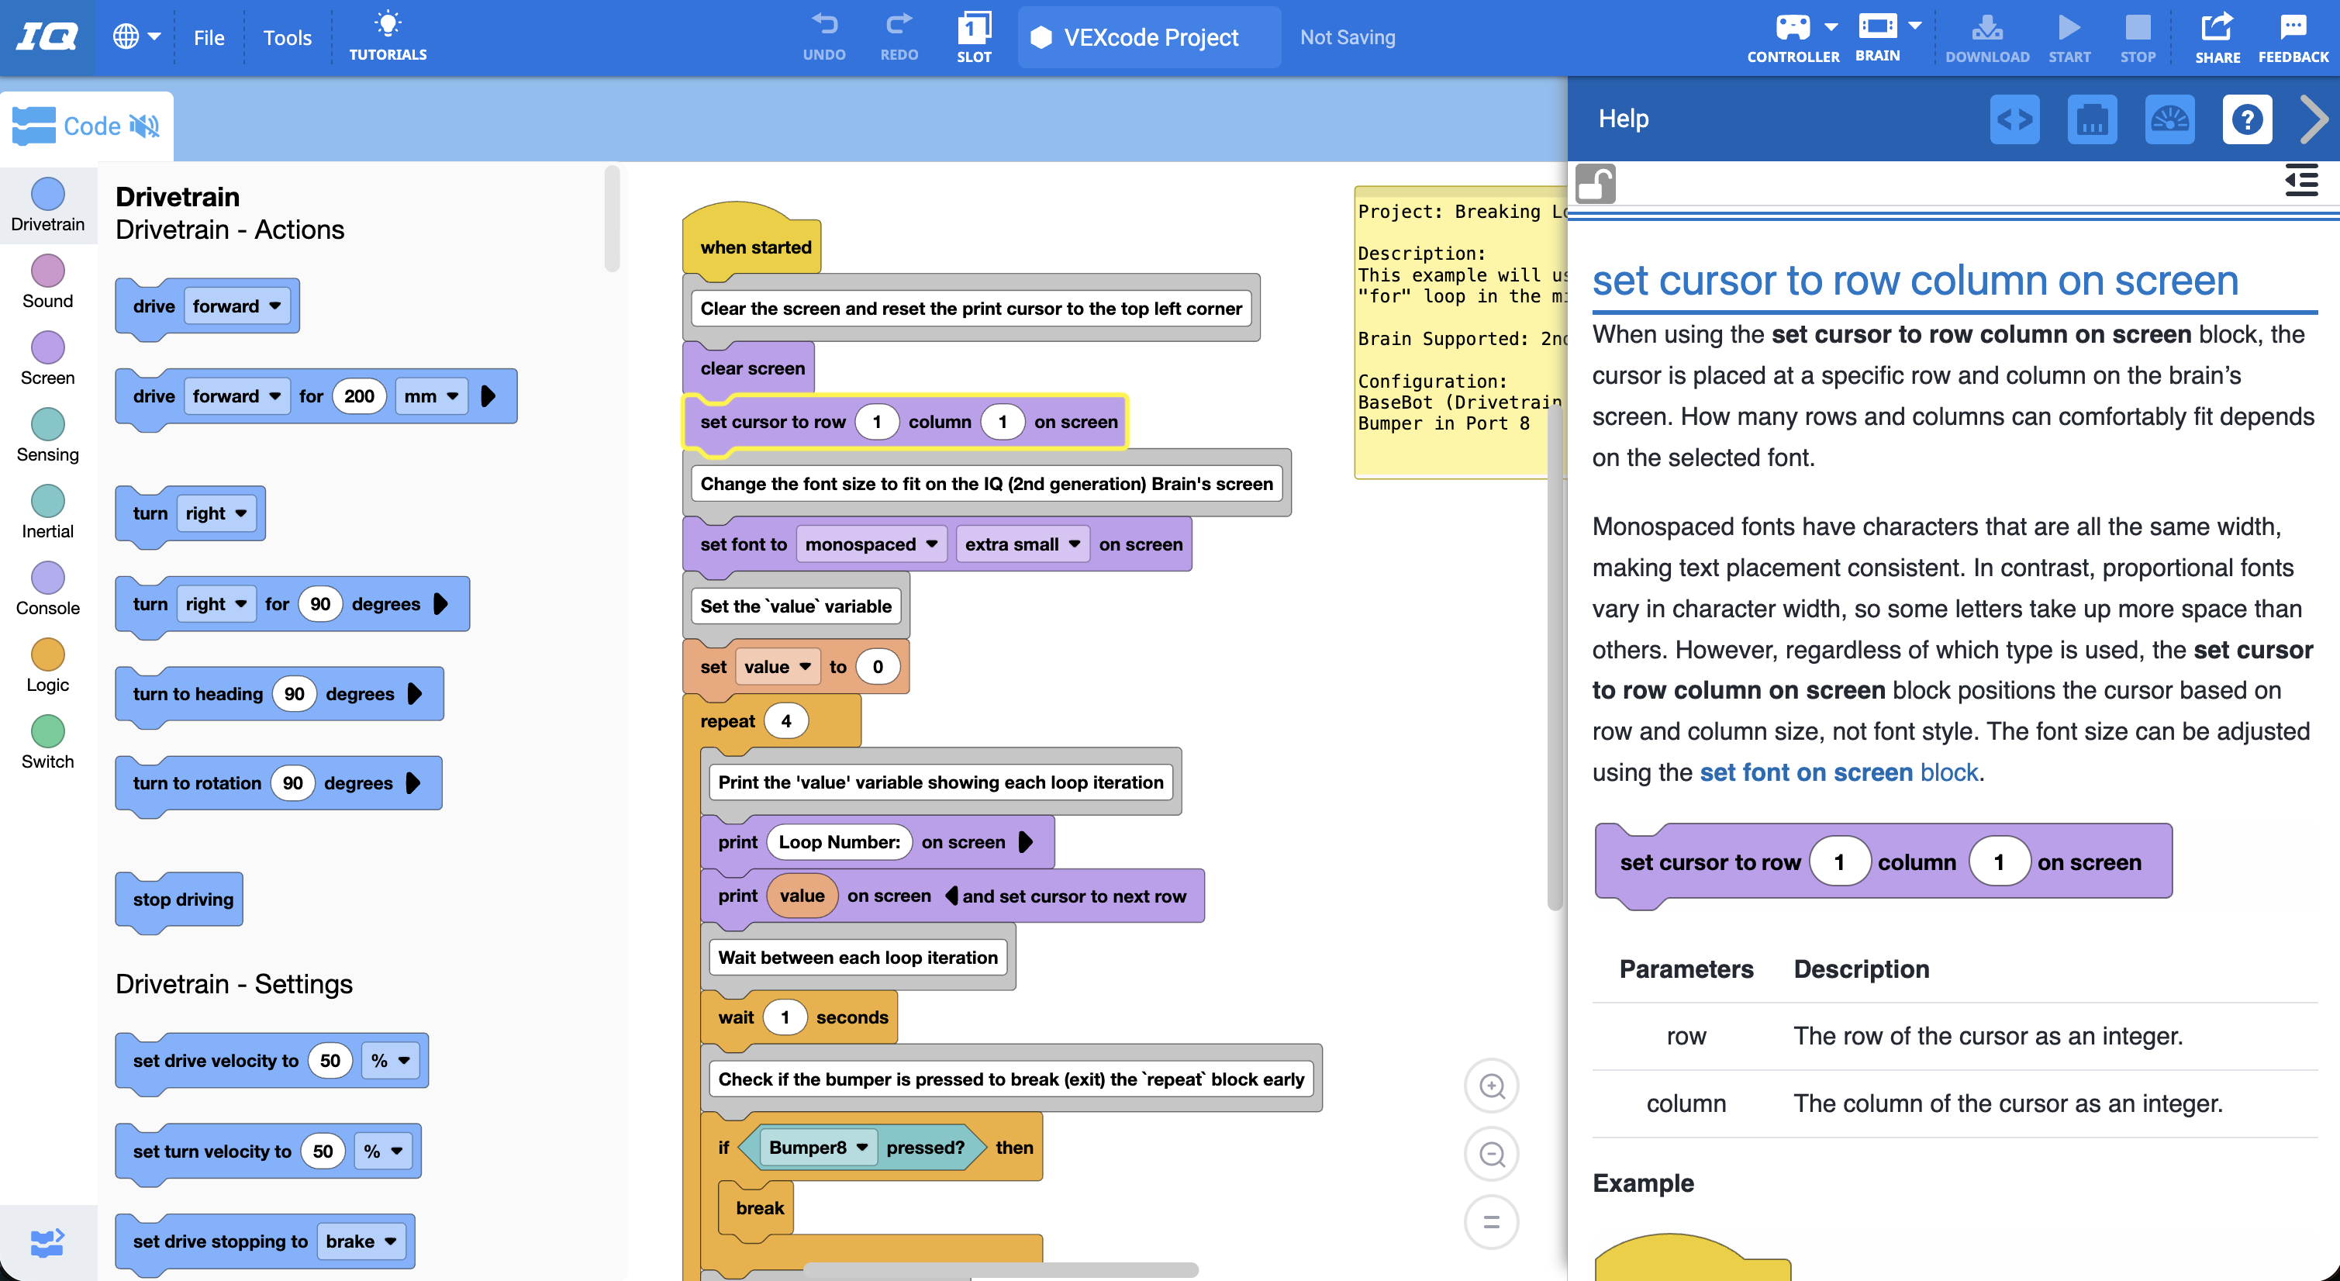Click the stop driving block
Screen dimensions: 2340x1281
click(x=180, y=899)
